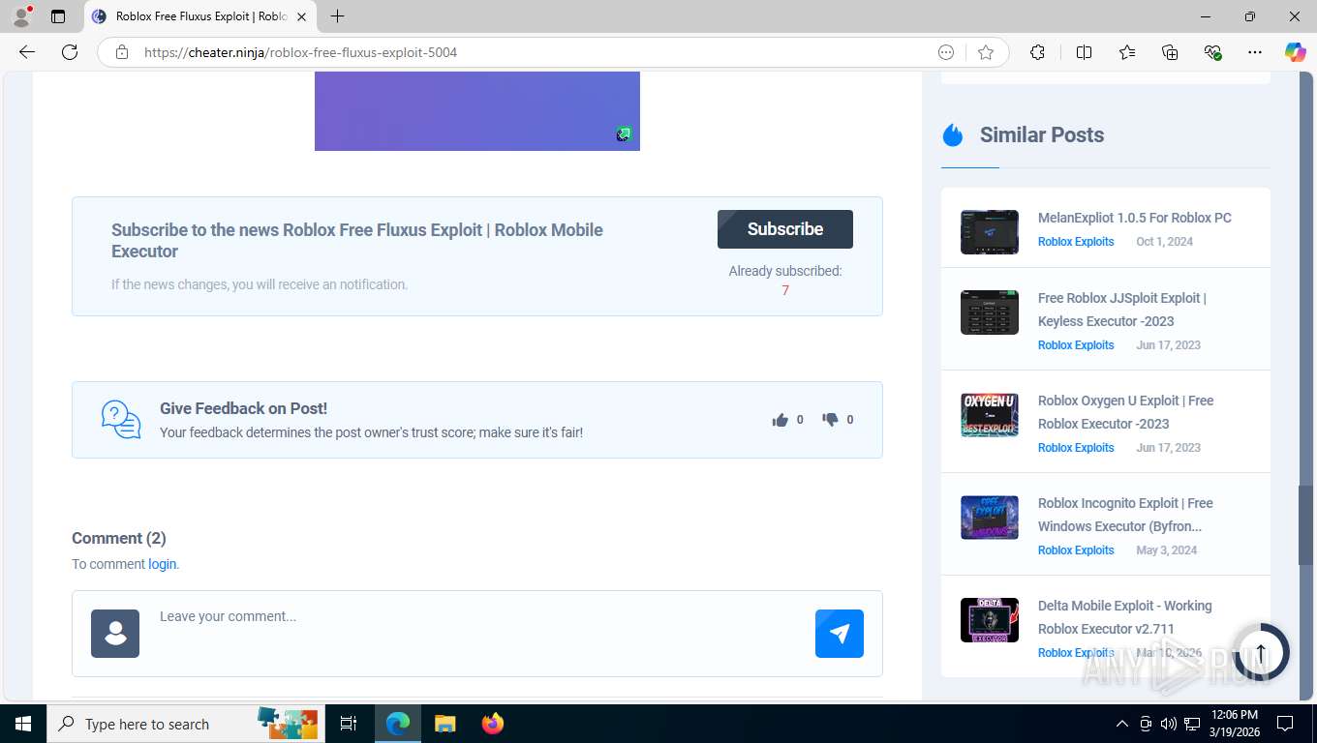Click the Subscribe button
1317x743 pixels.
[x=785, y=229]
